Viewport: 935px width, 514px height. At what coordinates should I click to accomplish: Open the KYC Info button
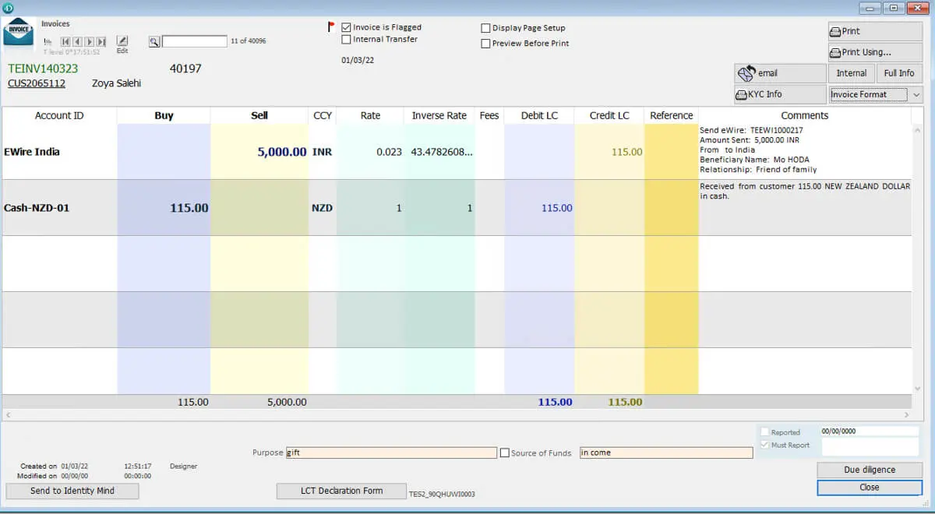(x=780, y=94)
